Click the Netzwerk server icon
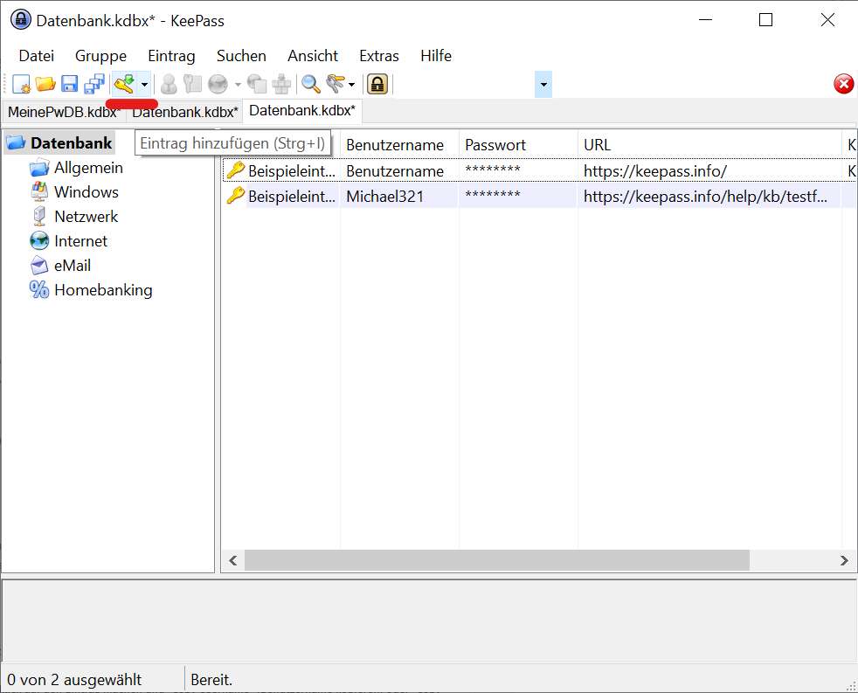 pyautogui.click(x=39, y=216)
